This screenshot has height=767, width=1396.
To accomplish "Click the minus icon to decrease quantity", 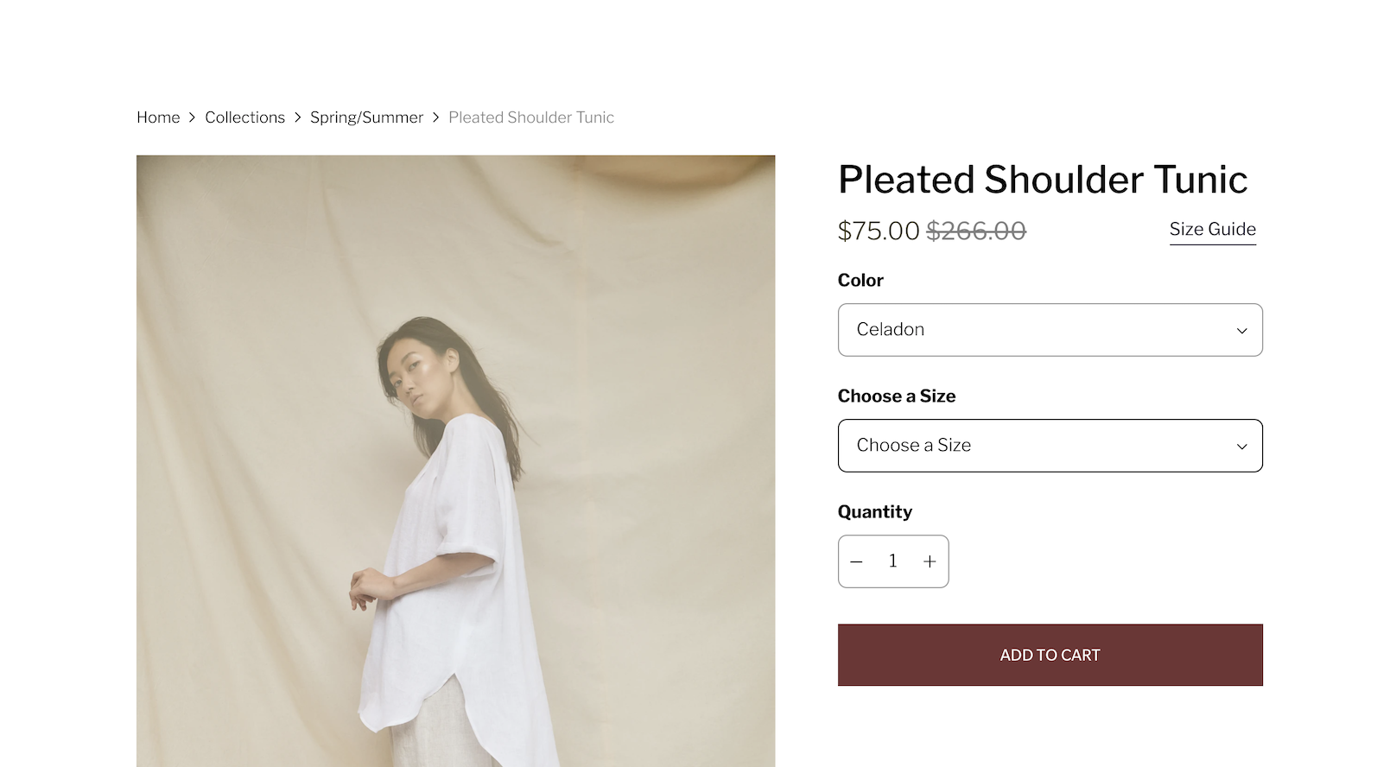I will [857, 561].
